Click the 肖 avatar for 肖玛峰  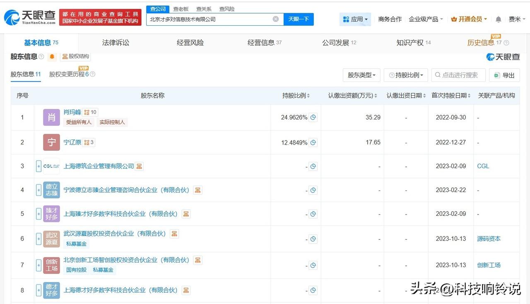(x=51, y=117)
